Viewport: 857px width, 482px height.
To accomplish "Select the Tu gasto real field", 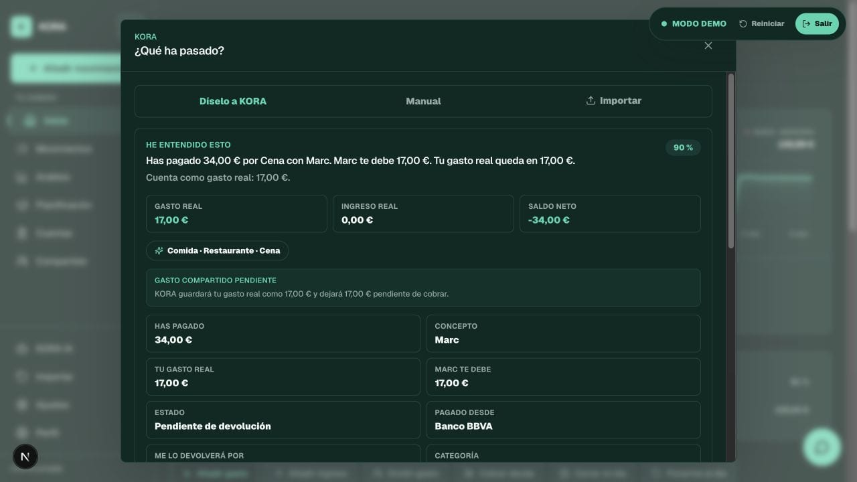I will coord(283,377).
